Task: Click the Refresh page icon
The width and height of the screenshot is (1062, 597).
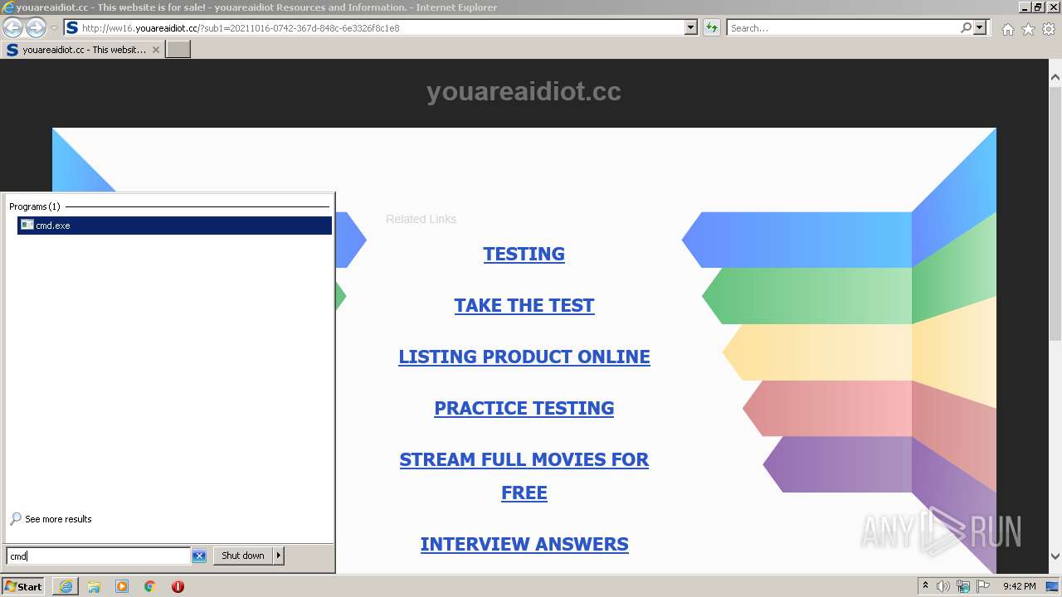Action: pos(712,27)
